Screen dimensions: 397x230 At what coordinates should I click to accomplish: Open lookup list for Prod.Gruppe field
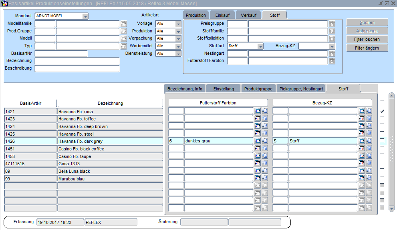point(123,31)
